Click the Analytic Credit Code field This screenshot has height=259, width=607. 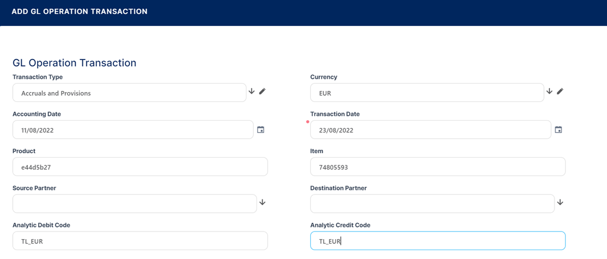coord(437,241)
